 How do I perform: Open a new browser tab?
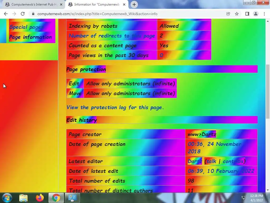(134, 4)
